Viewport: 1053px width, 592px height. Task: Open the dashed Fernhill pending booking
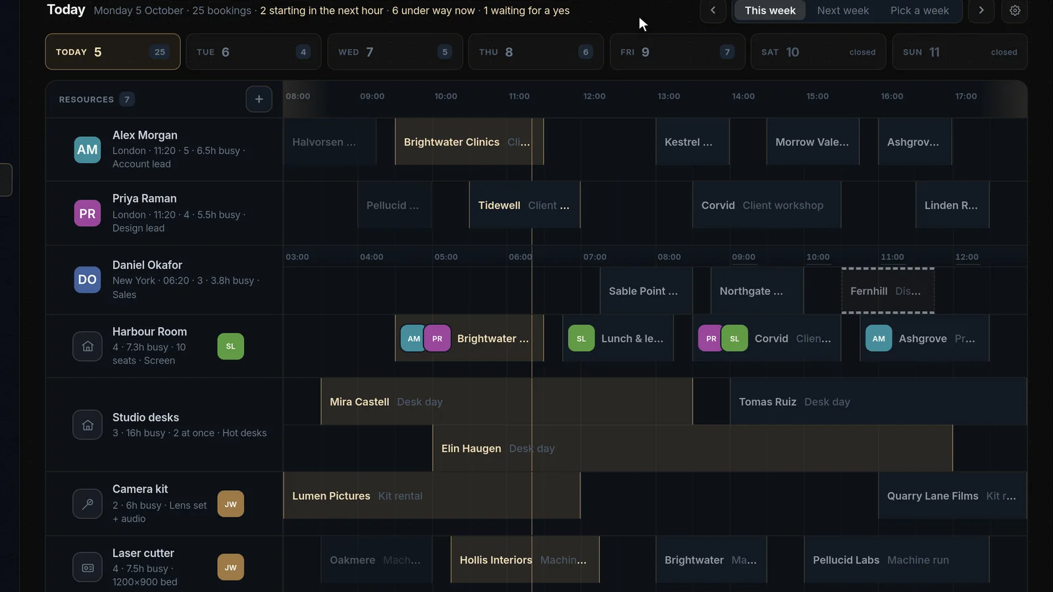(888, 291)
